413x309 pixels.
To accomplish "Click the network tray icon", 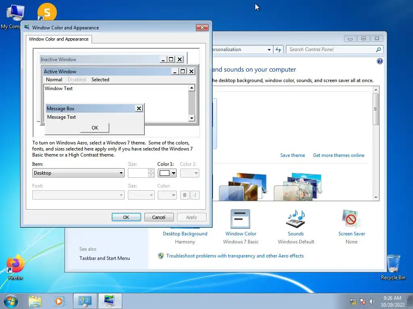I will [x=353, y=301].
